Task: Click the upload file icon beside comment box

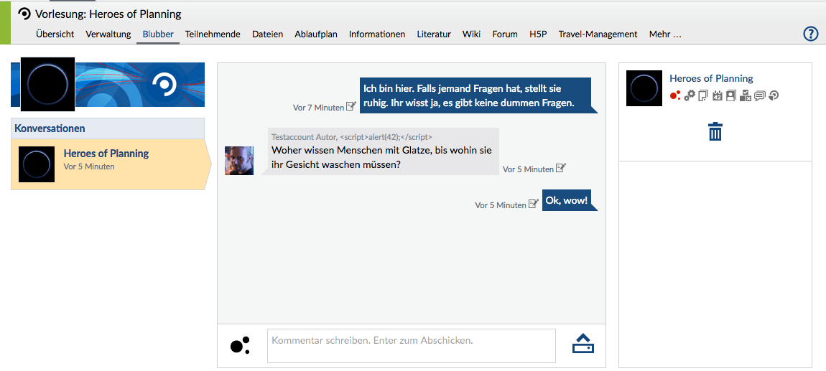Action: (583, 344)
